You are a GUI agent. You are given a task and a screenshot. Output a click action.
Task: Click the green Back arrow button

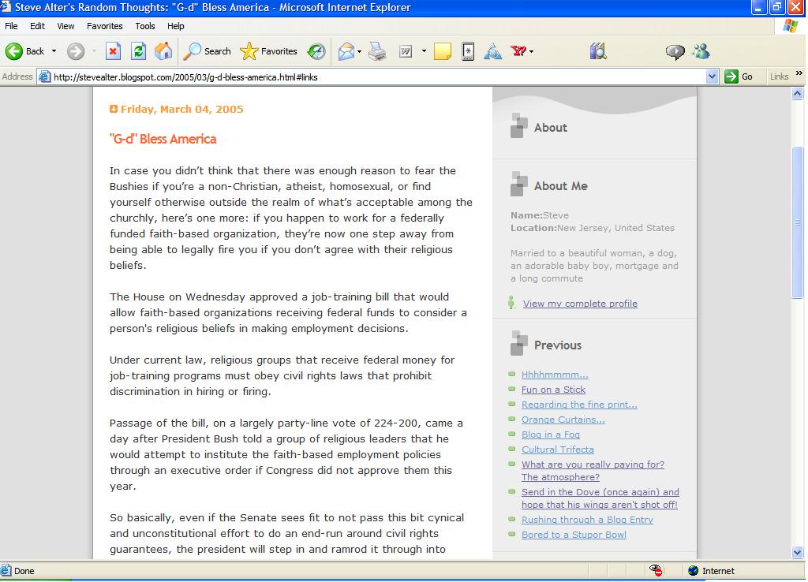pyautogui.click(x=14, y=51)
